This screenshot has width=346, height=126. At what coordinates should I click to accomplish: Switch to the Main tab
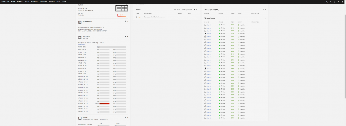13,2
